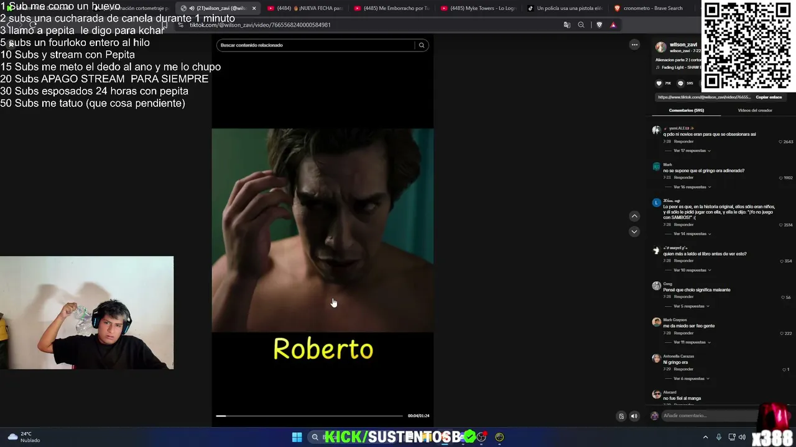Viewport: 796px width, 447px height.
Task: Like the comment about reading the book first
Action: (782, 261)
